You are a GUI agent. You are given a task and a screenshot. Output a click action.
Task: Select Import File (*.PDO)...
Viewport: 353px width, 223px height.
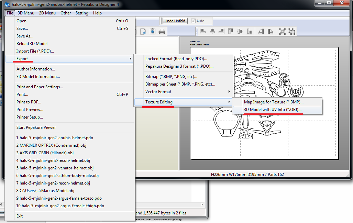[x=70, y=51]
